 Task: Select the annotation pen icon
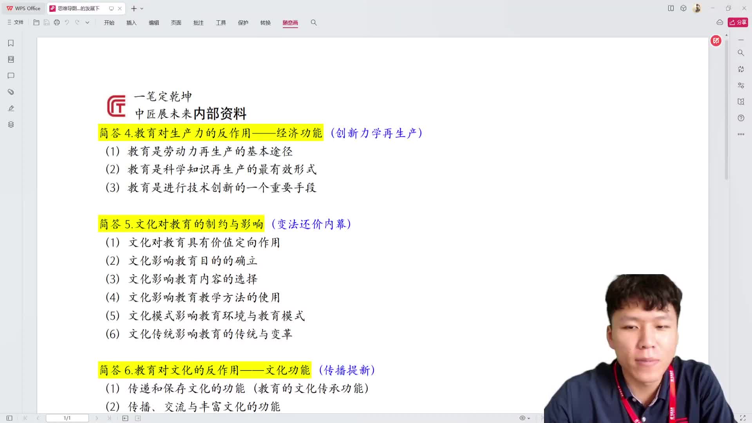coord(11,108)
